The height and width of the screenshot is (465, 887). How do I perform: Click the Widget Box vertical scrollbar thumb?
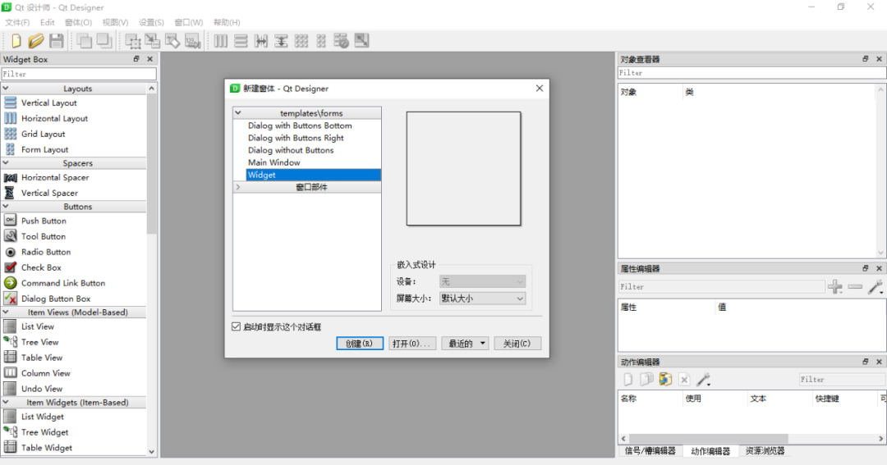pos(151,164)
